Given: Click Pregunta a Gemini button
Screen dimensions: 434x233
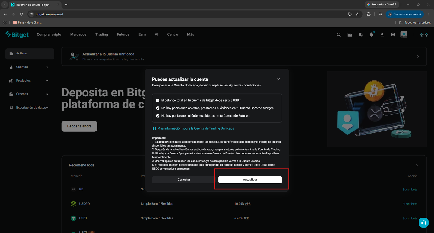Looking at the screenshot, I should tap(382, 5).
